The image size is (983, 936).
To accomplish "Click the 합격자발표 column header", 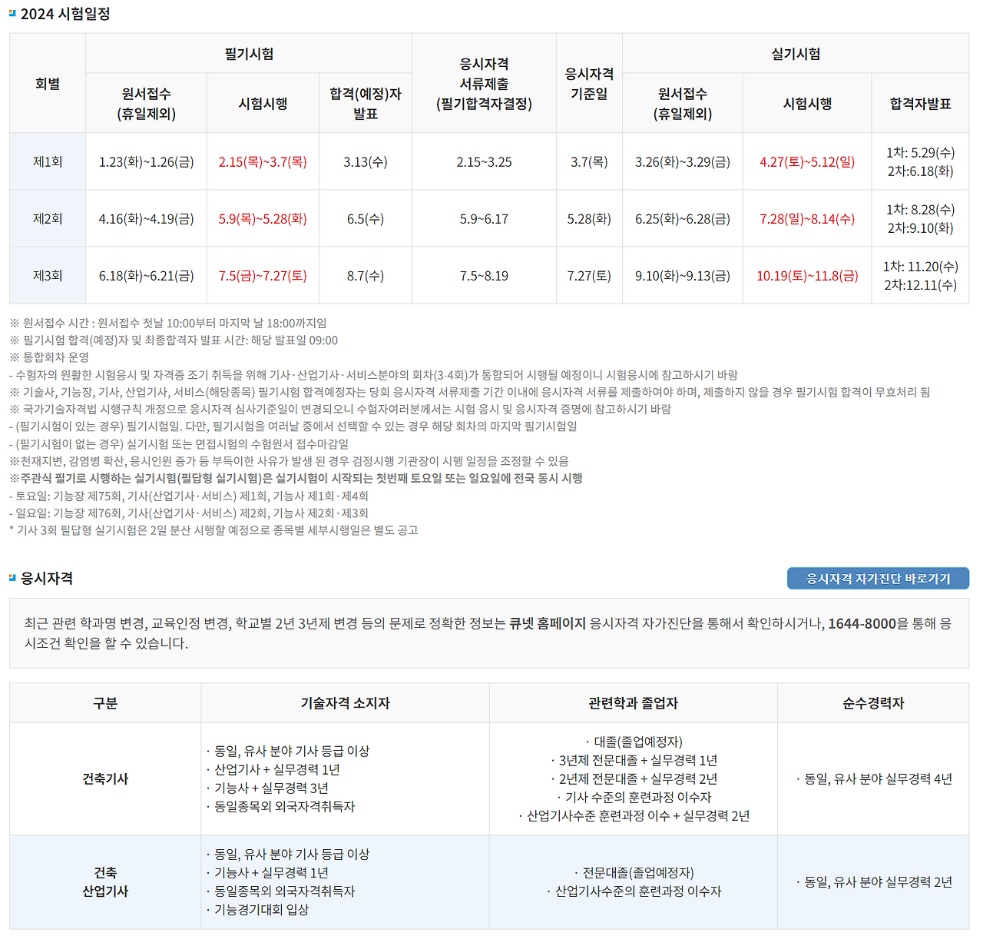I will point(920,103).
